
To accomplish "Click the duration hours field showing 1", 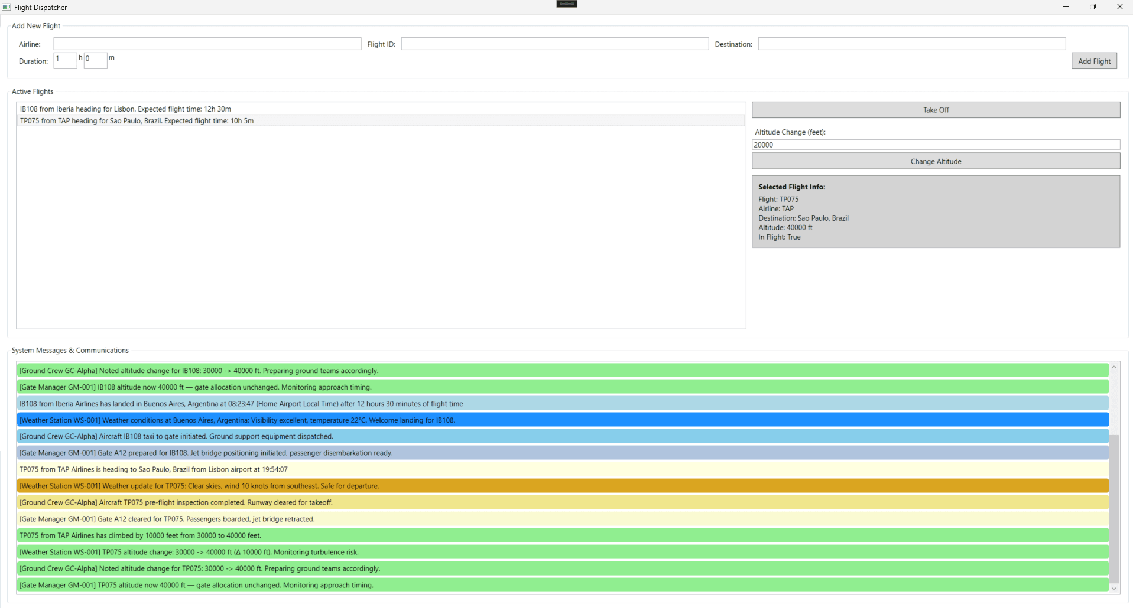I will [x=65, y=60].
